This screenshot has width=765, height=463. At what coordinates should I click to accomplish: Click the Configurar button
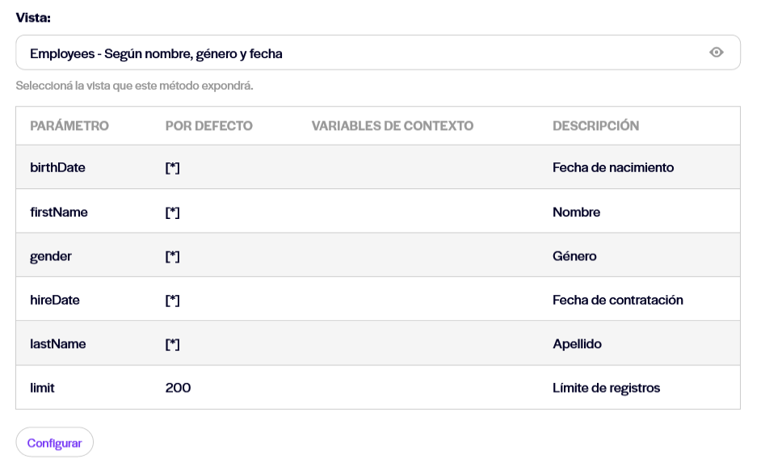point(54,443)
